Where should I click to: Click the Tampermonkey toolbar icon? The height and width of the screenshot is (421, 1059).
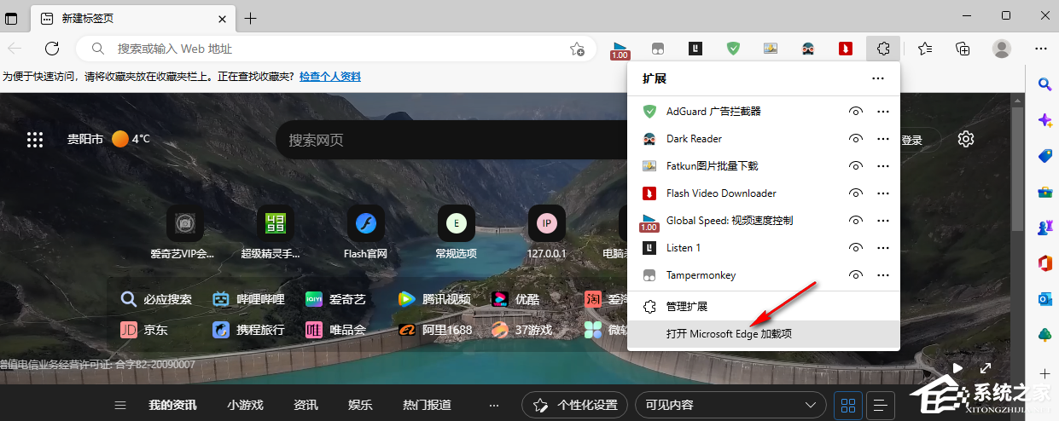[658, 49]
